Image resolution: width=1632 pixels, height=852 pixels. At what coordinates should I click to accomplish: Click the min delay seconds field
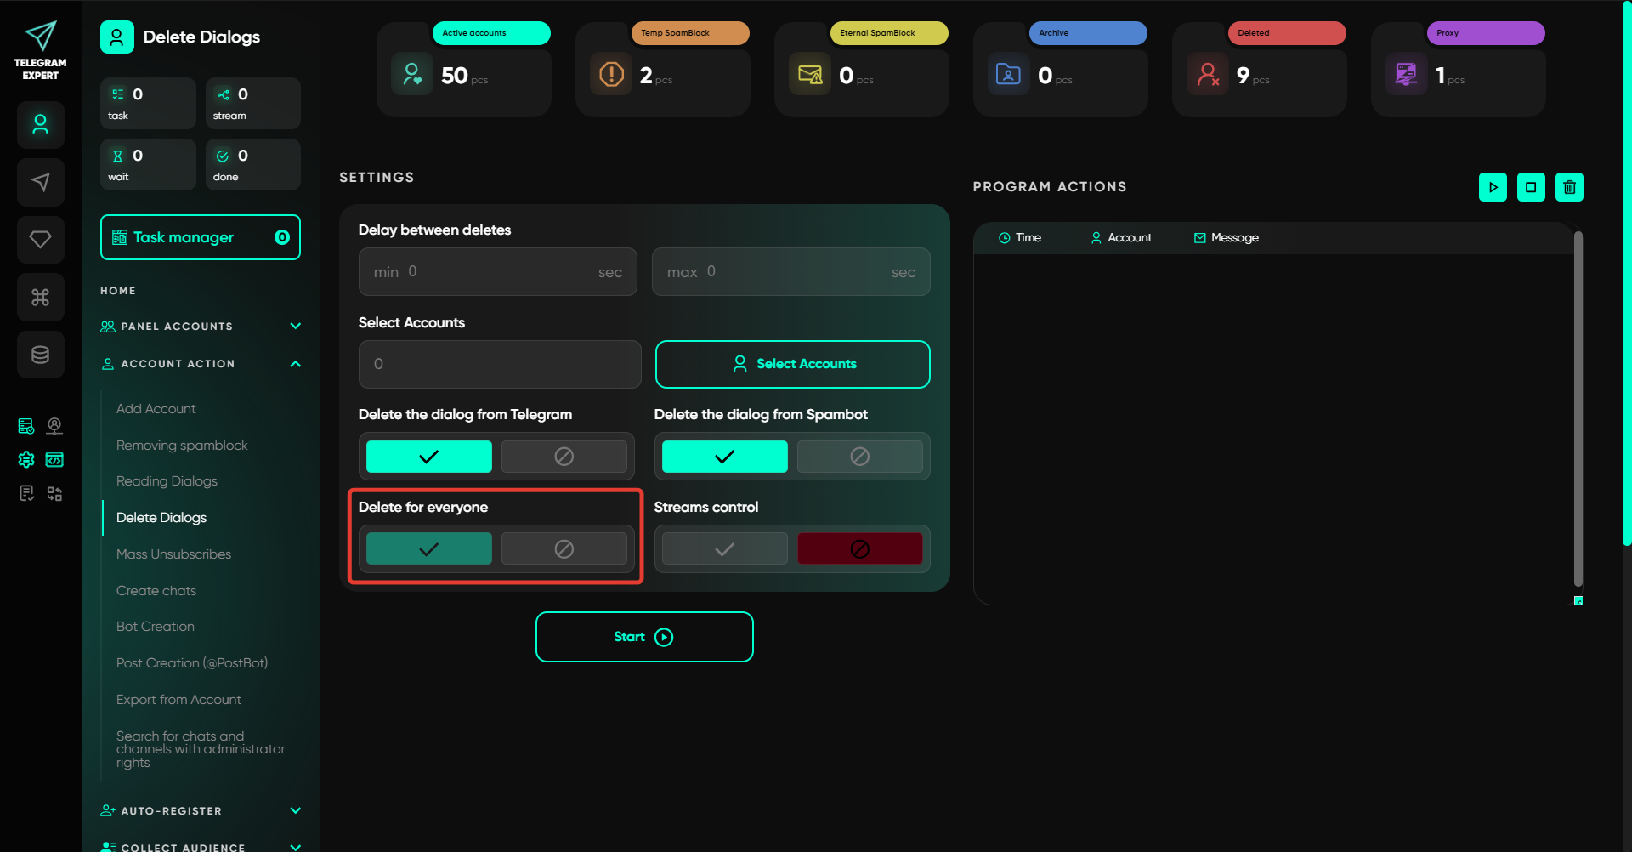point(497,272)
